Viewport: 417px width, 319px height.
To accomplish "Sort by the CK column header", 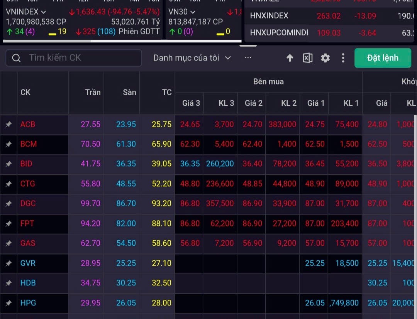I will (25, 93).
